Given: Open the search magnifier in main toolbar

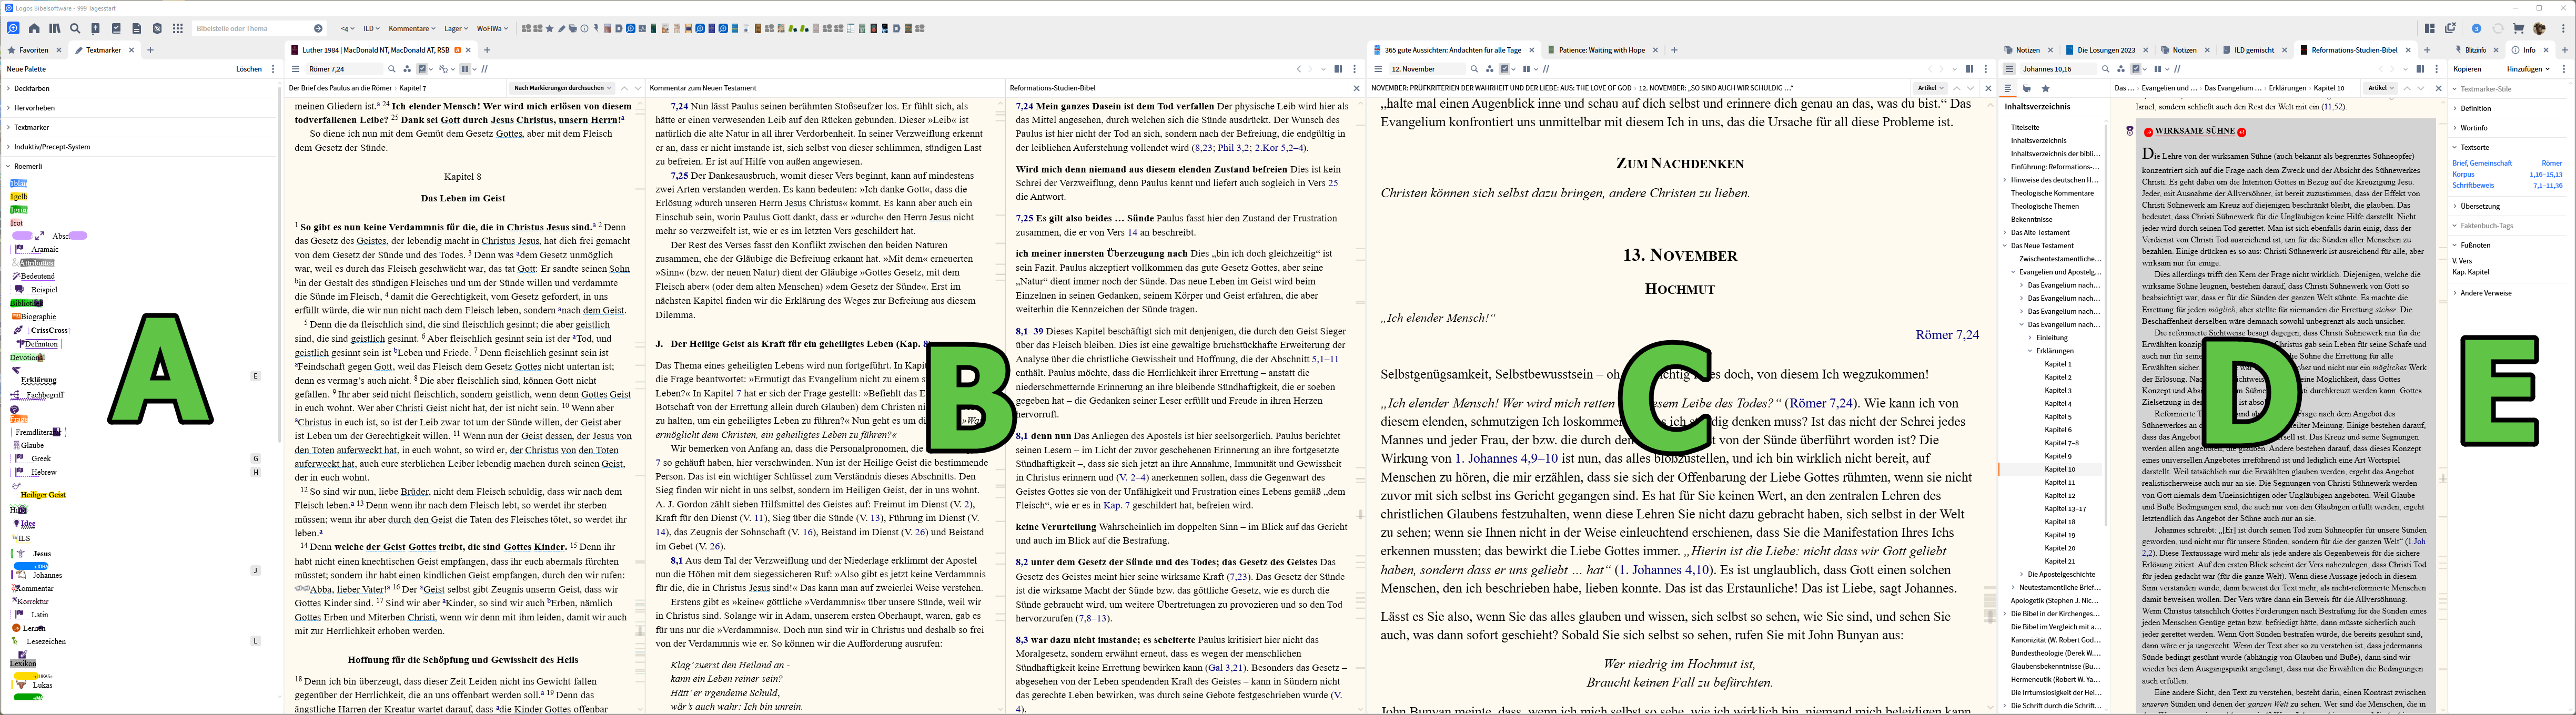Looking at the screenshot, I should [75, 29].
